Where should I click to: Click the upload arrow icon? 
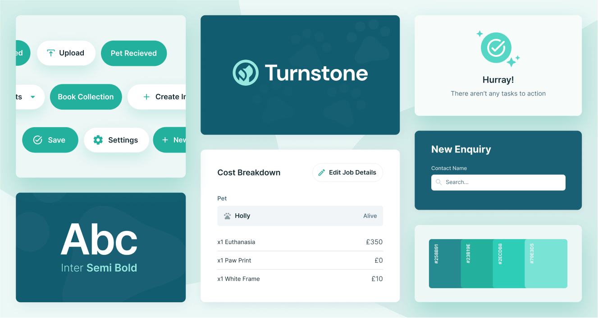click(x=51, y=53)
